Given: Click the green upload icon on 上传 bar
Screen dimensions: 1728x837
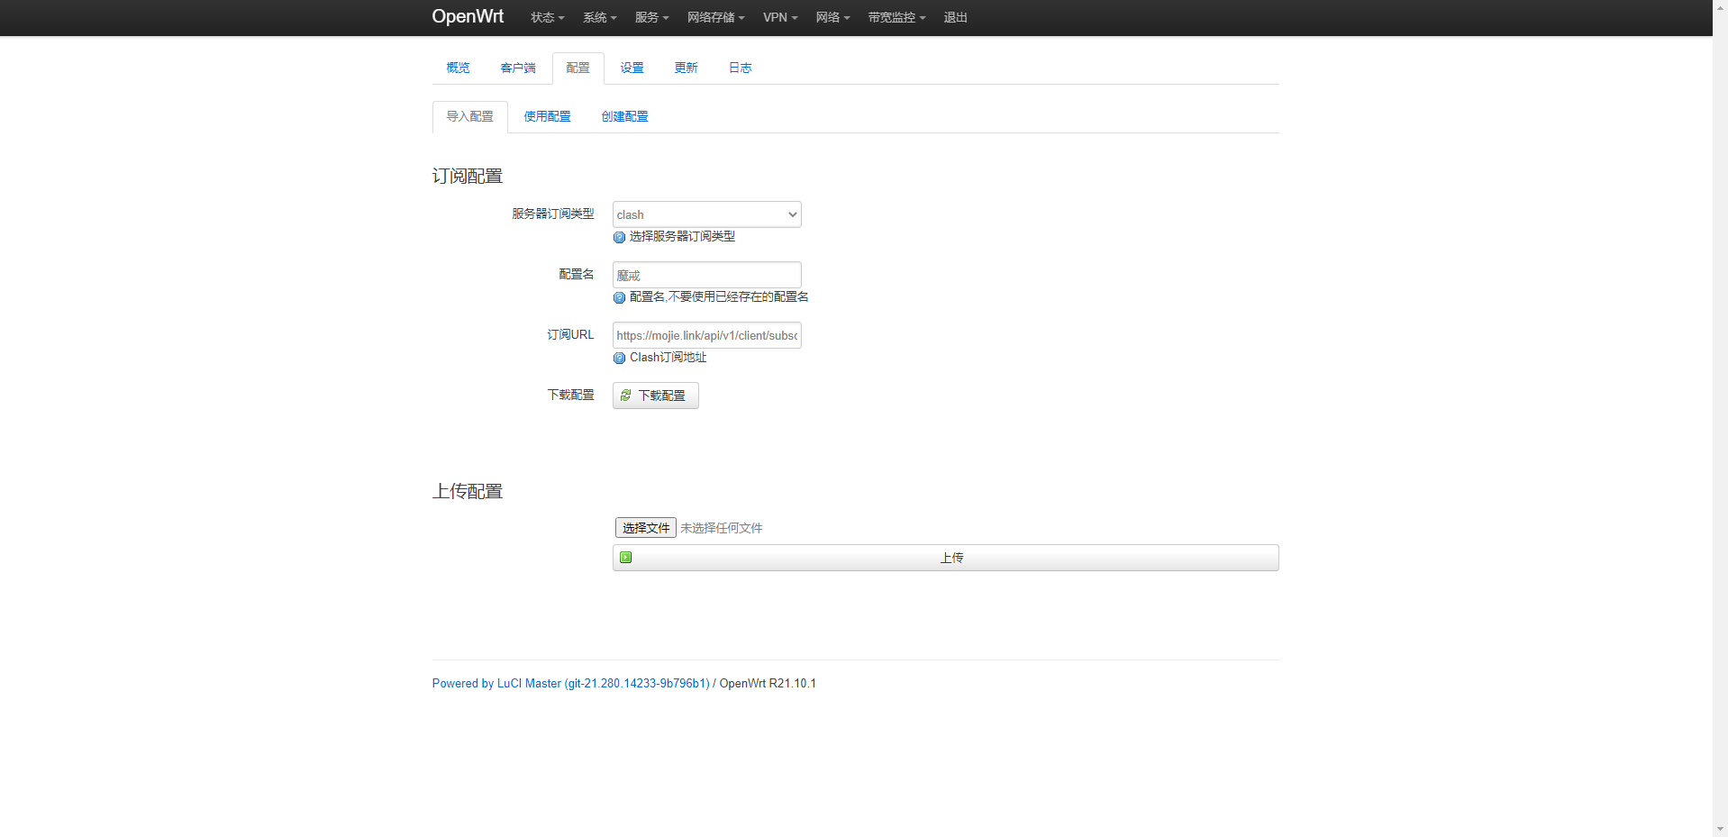Looking at the screenshot, I should click(x=625, y=558).
